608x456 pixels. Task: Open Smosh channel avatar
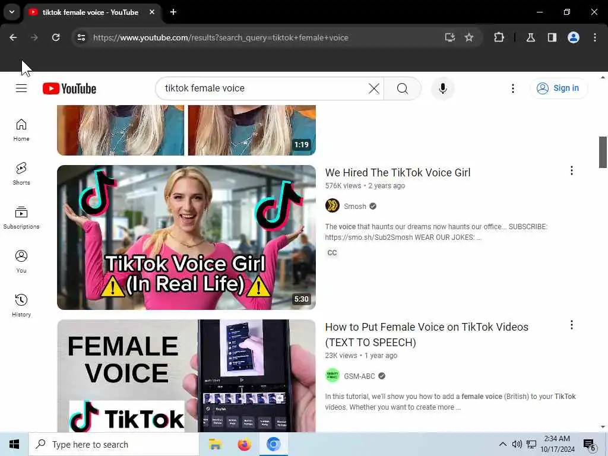[x=332, y=206]
